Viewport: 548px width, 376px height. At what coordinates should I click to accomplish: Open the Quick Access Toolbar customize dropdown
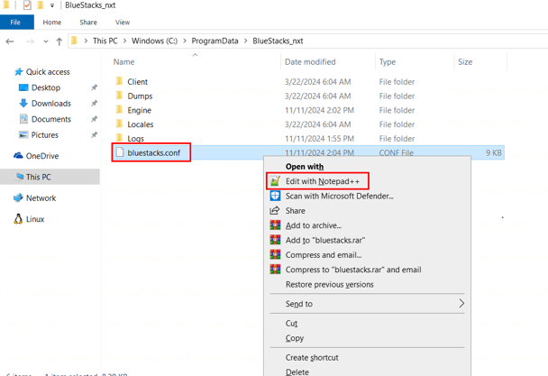[x=52, y=5]
